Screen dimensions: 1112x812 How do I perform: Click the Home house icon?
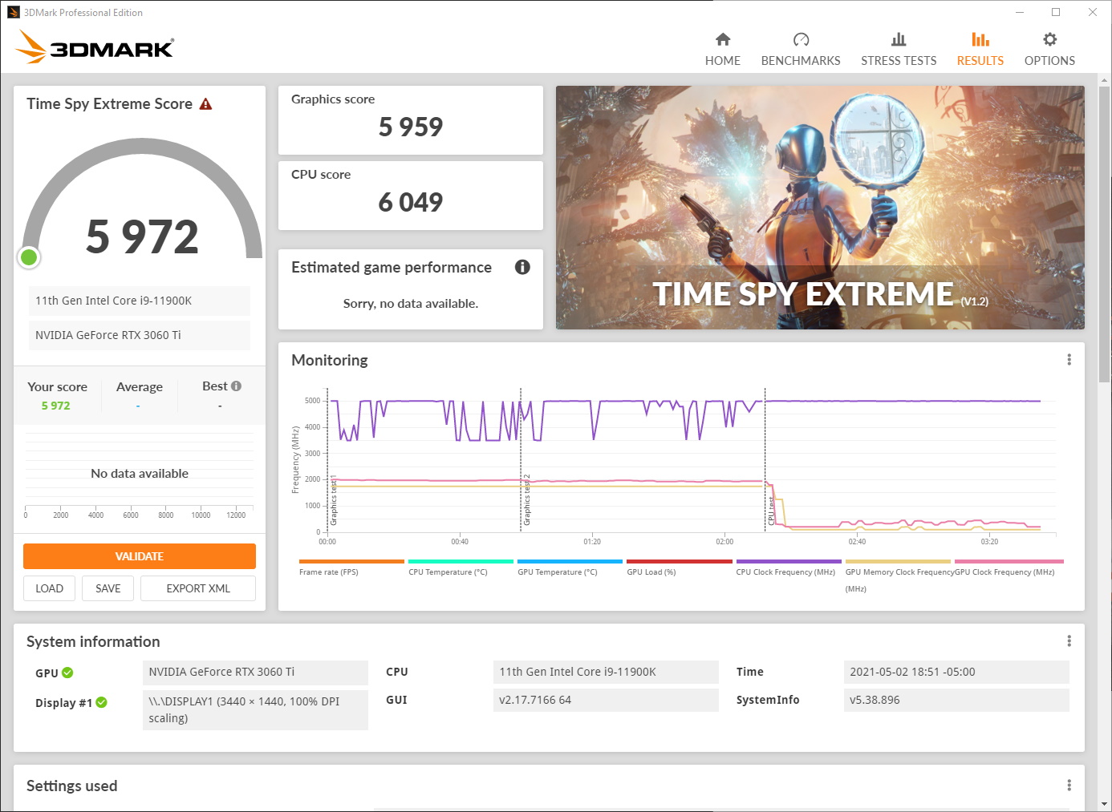723,39
